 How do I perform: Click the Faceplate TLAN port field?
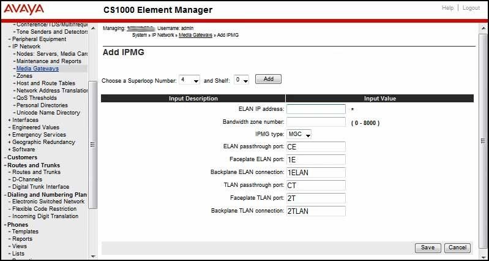click(x=316, y=199)
